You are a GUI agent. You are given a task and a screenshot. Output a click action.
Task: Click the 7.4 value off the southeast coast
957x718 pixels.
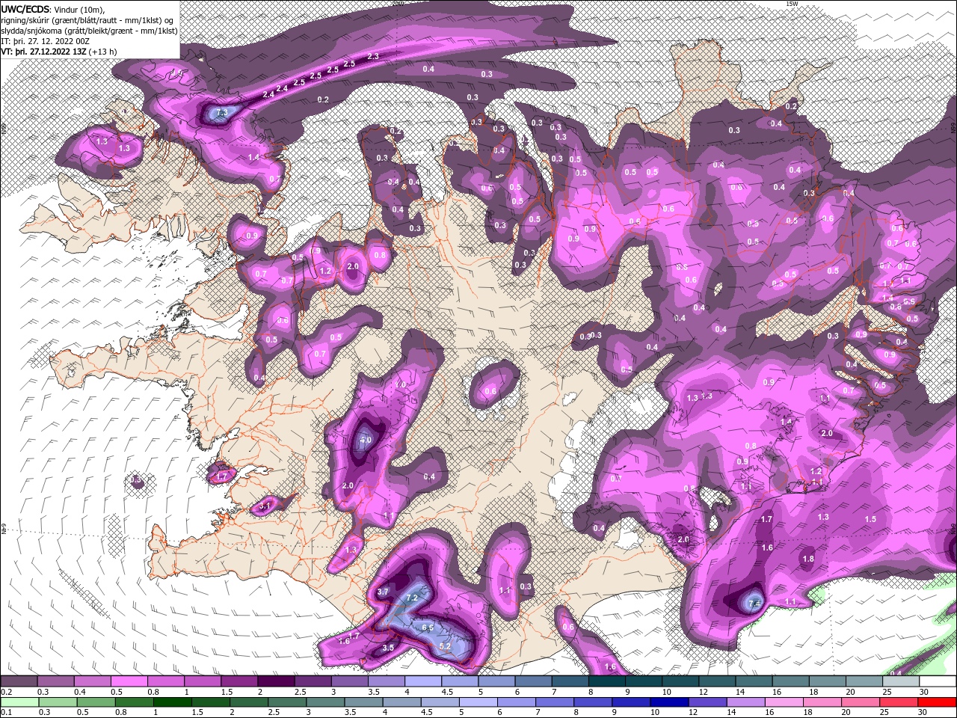coord(754,604)
